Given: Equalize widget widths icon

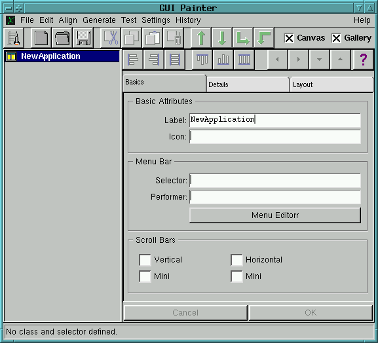Looking at the screenshot, I should (x=174, y=60).
